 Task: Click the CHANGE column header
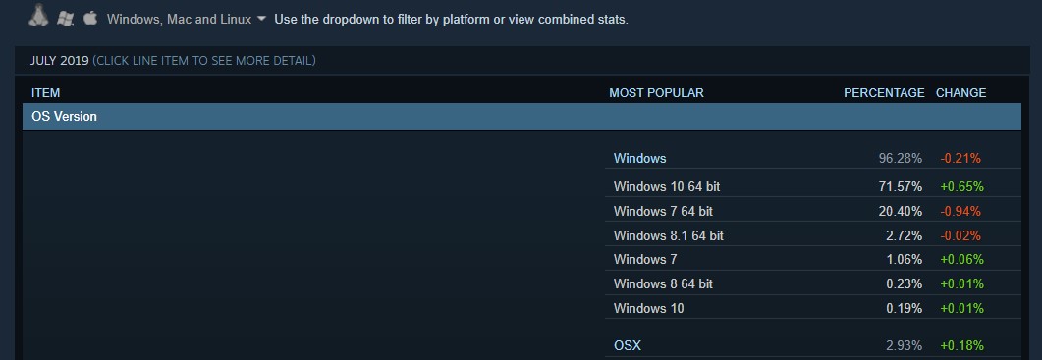[x=960, y=93]
